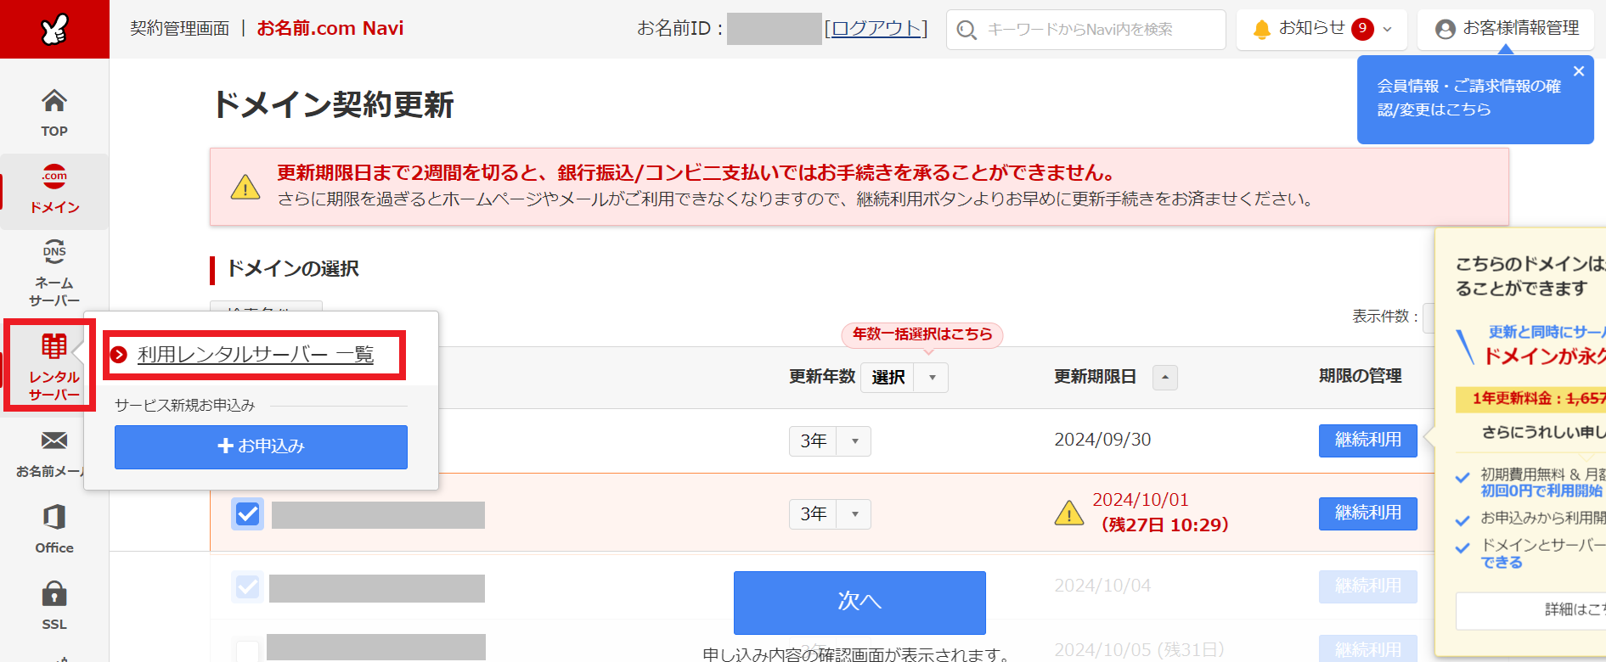
Task: Open the 更新年数 選択 dropdown
Action: [904, 377]
